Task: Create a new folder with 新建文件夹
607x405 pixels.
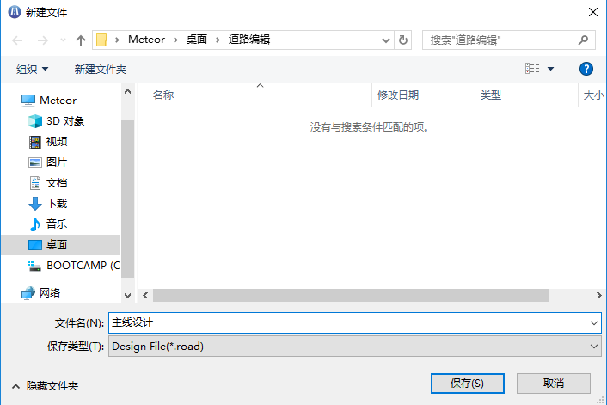Action: click(101, 70)
